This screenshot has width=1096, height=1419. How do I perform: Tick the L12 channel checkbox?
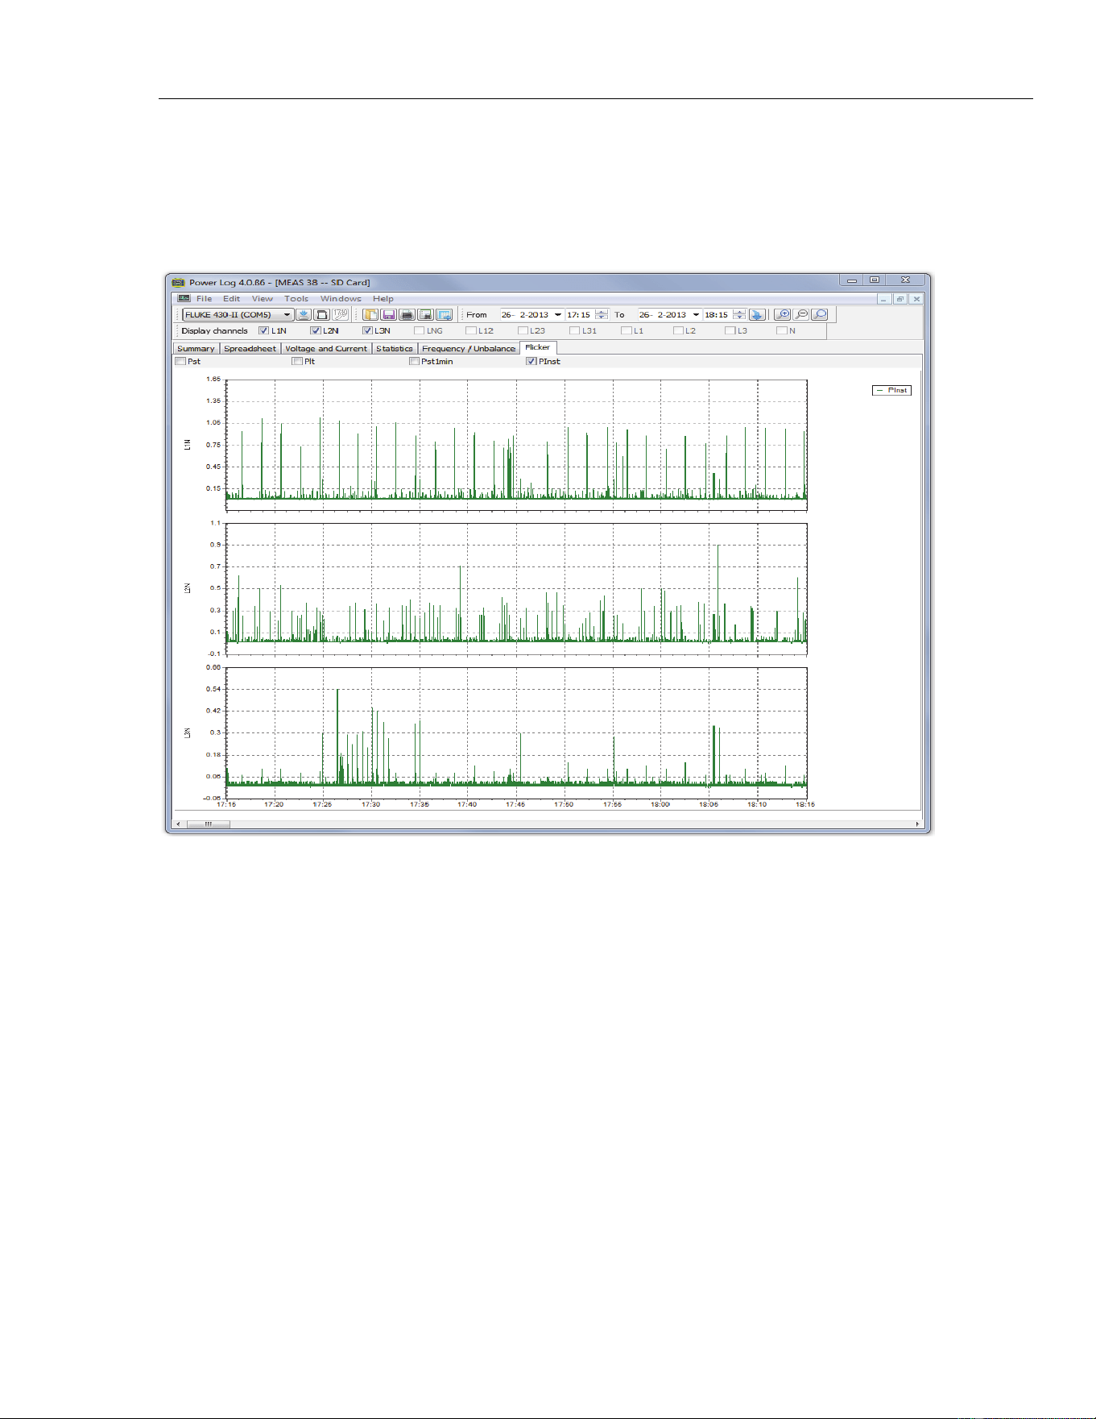coord(470,330)
